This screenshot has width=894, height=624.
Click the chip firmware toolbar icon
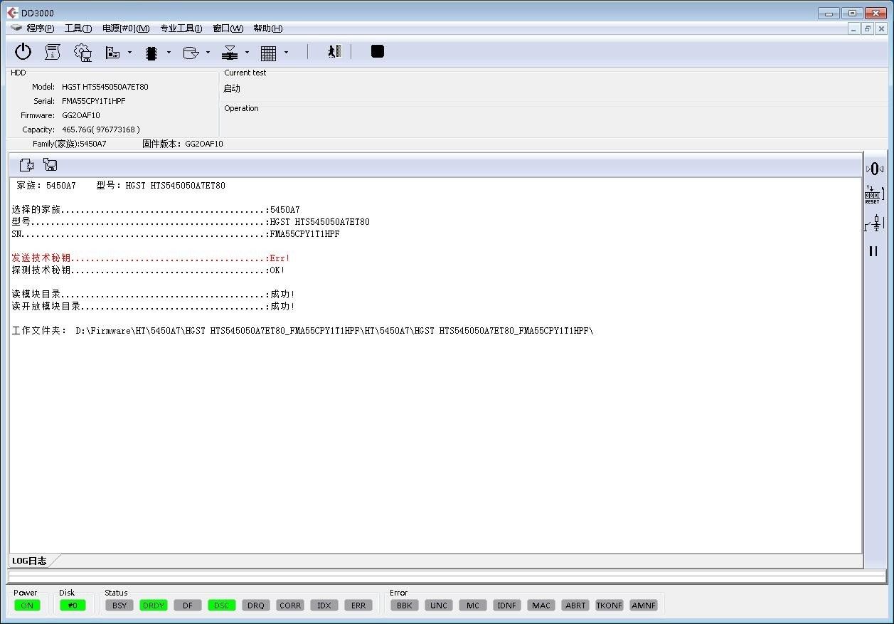[151, 53]
